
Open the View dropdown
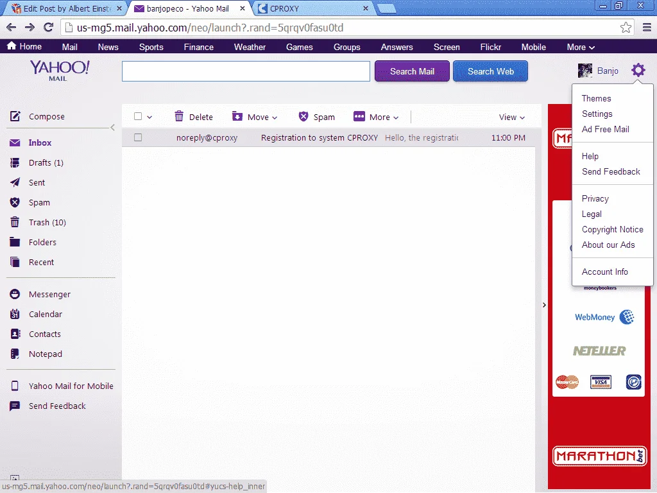click(x=511, y=117)
